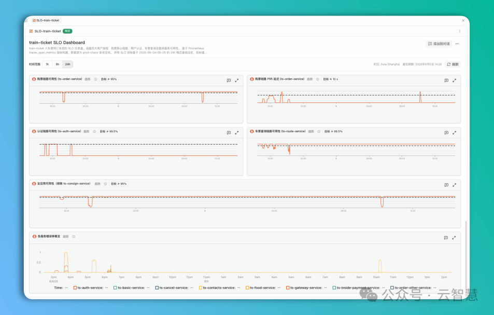Toggle ts-auth-service legend series
This screenshot has width=494, height=315.
(90, 287)
